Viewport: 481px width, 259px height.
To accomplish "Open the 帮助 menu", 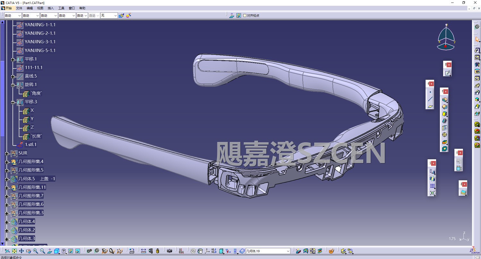I will click(x=82, y=8).
